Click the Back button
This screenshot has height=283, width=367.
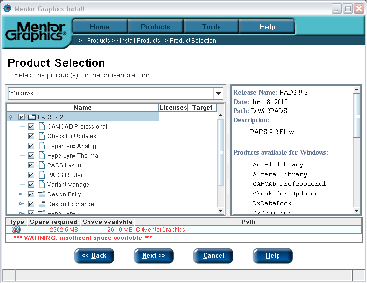point(94,255)
